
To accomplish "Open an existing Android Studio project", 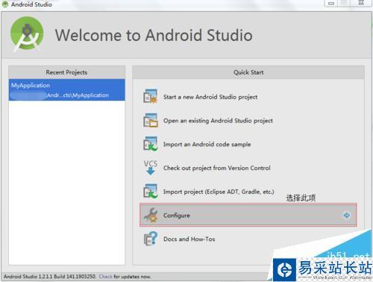I will (218, 121).
